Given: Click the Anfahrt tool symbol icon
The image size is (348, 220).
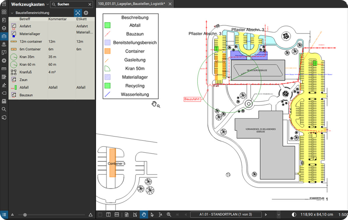Looking at the screenshot, I should point(14,26).
